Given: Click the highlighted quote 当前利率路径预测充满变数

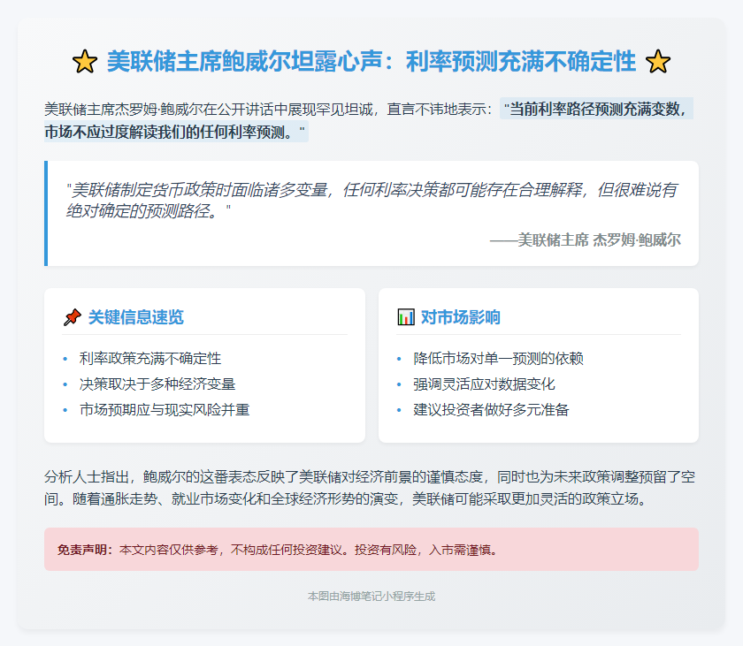Looking at the screenshot, I should 595,110.
